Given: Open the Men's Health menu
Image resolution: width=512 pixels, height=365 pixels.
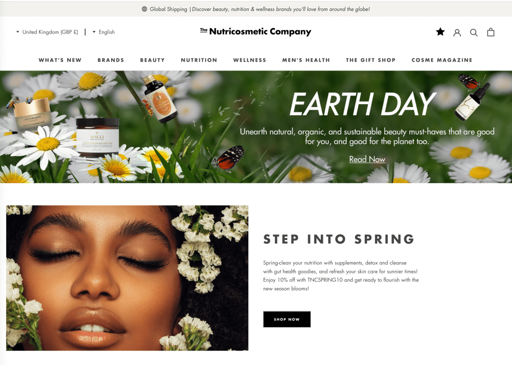Looking at the screenshot, I should point(306,60).
